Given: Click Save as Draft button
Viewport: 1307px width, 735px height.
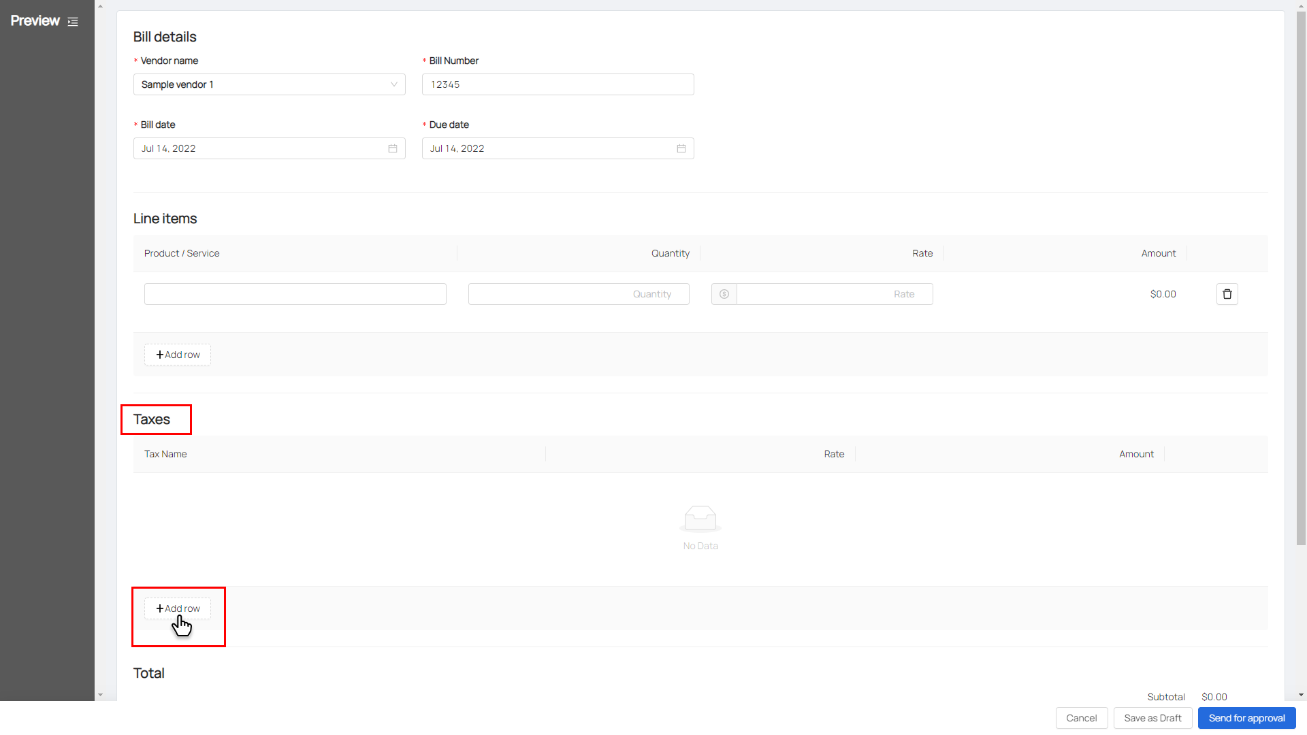Looking at the screenshot, I should pos(1152,718).
